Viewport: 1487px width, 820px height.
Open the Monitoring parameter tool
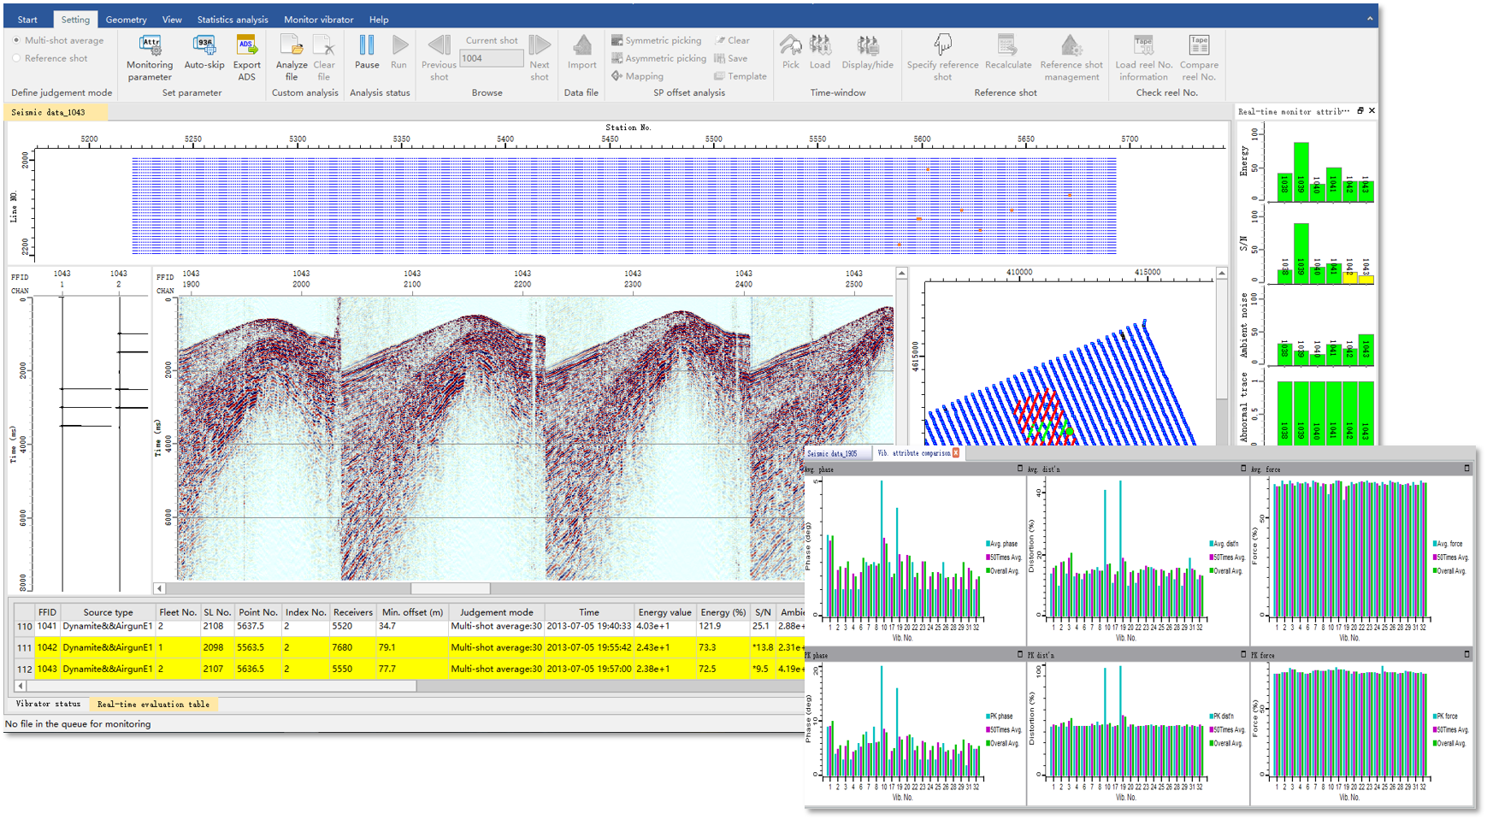pos(150,57)
